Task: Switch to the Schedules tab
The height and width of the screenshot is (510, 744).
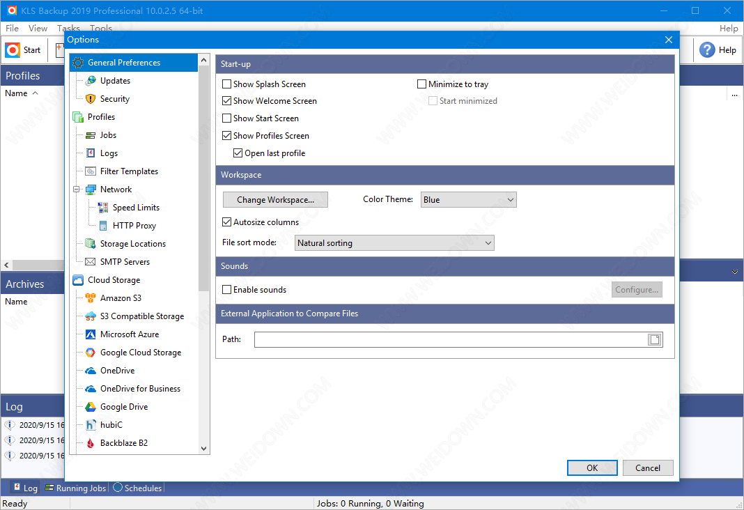Action: [x=137, y=488]
